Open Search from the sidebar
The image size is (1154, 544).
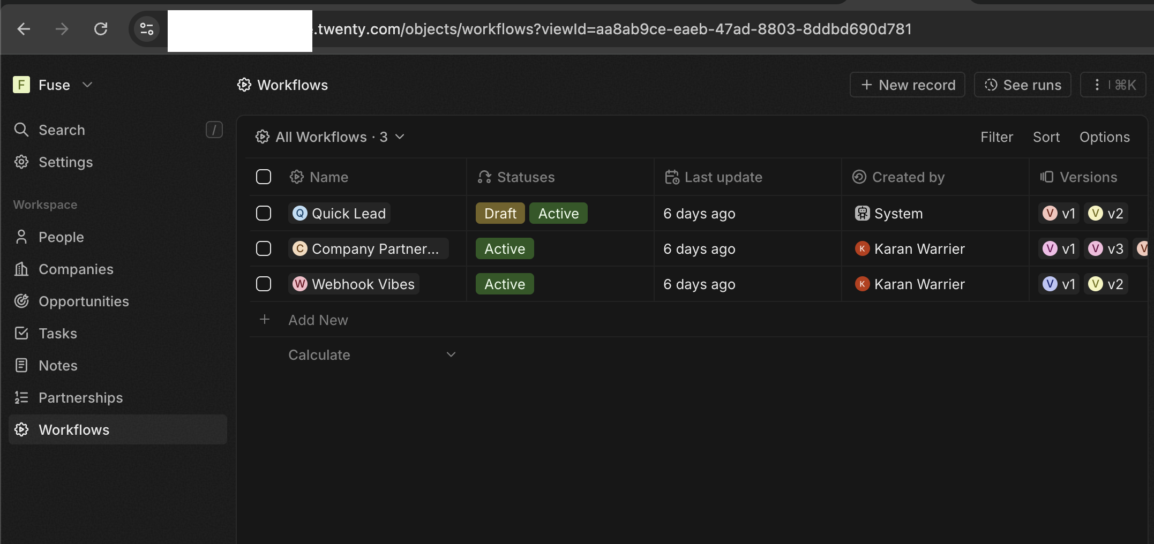tap(62, 130)
